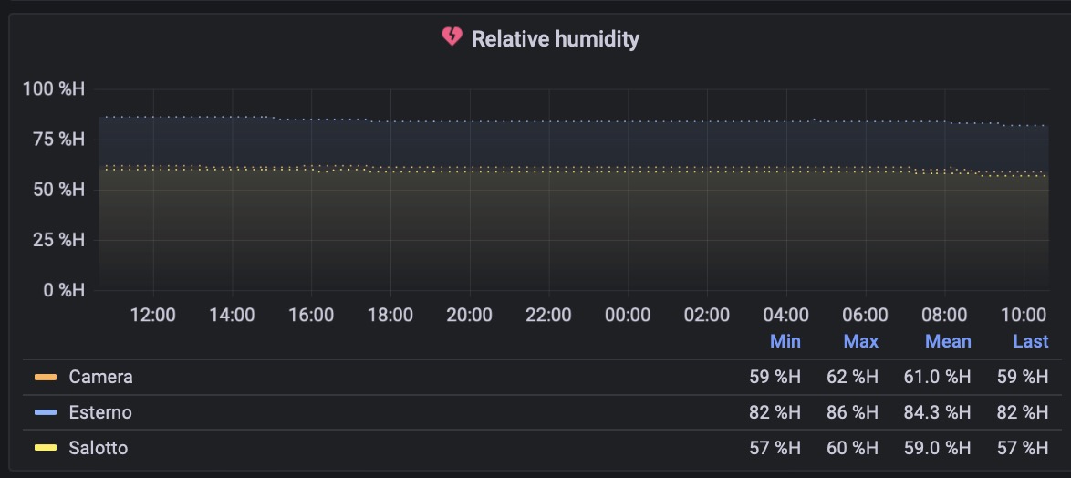Click the orange Camera series color swatch
The image size is (1071, 478).
(45, 377)
